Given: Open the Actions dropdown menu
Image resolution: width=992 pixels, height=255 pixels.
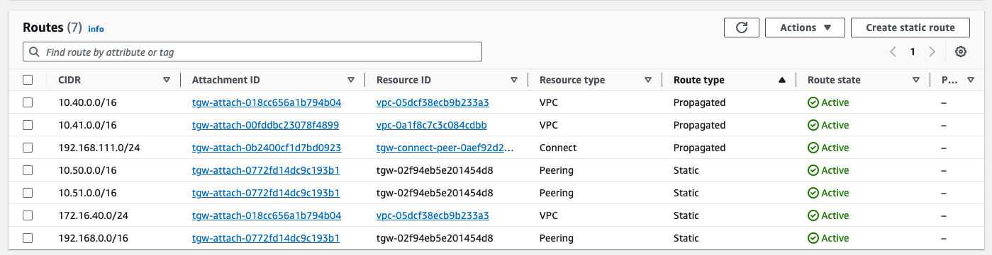Looking at the screenshot, I should pos(805,28).
